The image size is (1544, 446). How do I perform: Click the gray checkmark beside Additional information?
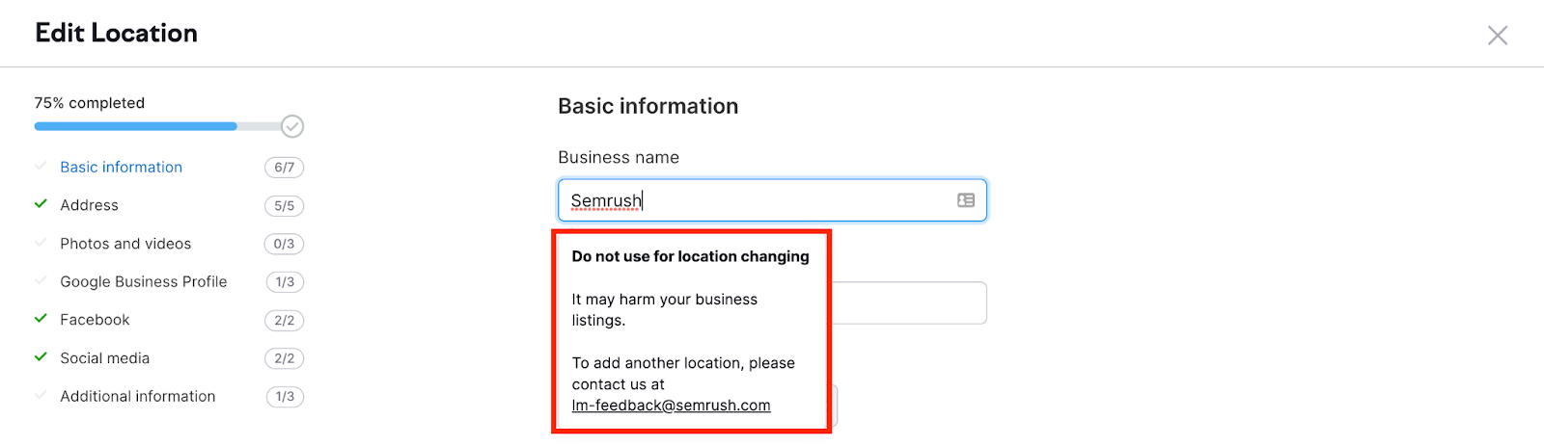point(41,396)
